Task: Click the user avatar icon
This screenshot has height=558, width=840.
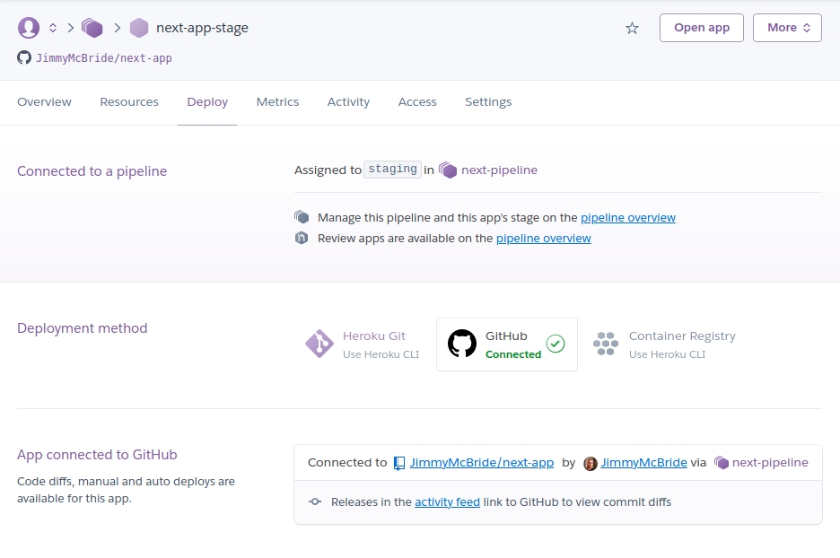Action: [x=29, y=28]
